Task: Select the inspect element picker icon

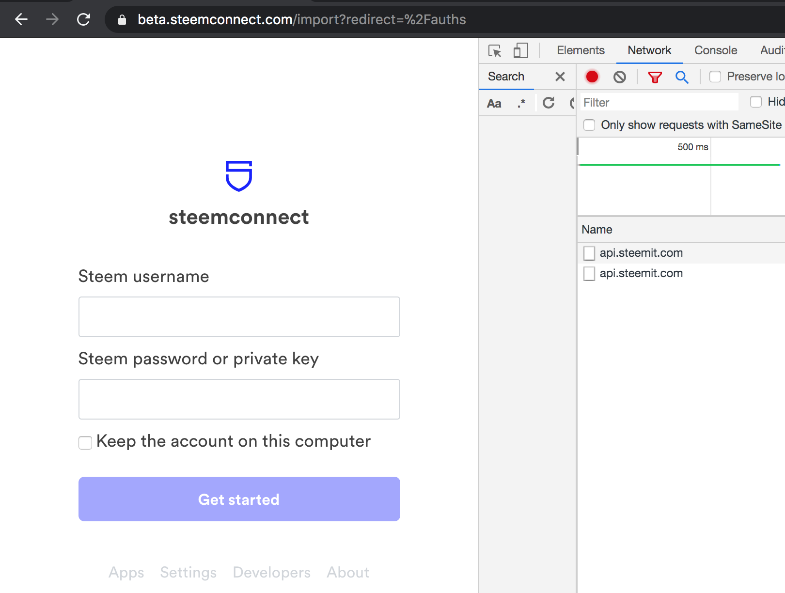Action: (x=495, y=50)
